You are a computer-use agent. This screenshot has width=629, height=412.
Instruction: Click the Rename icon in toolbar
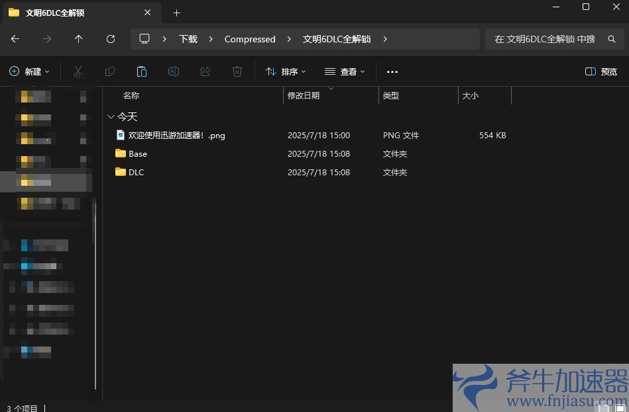click(174, 71)
